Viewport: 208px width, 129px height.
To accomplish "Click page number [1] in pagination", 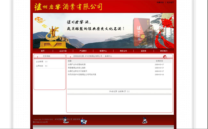I will tap(128, 91).
